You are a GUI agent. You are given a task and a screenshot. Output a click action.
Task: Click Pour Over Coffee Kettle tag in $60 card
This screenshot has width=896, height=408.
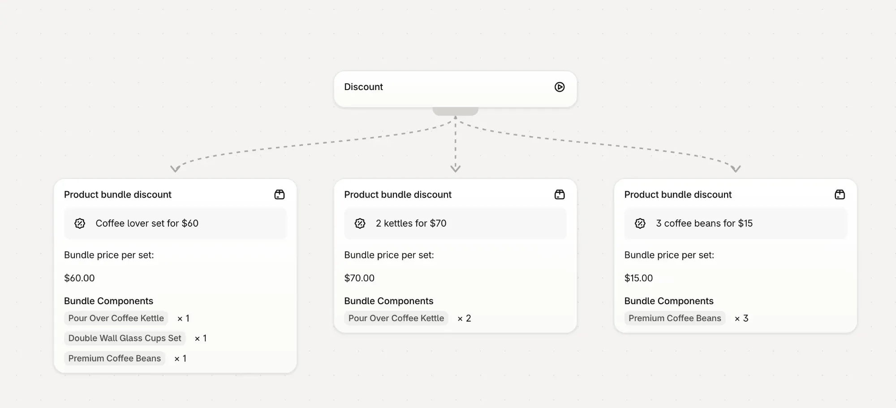click(116, 318)
